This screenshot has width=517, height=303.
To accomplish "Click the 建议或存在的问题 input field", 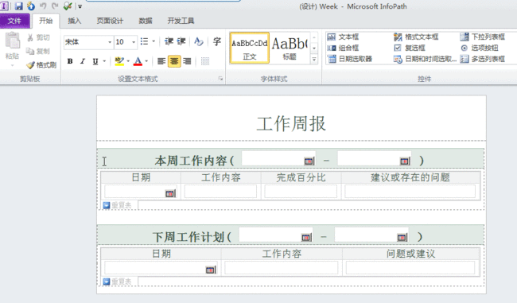I will click(410, 191).
